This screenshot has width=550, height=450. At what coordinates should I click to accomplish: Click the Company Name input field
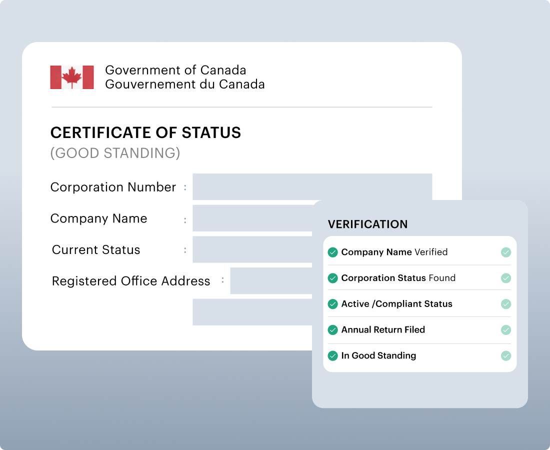tap(252, 218)
